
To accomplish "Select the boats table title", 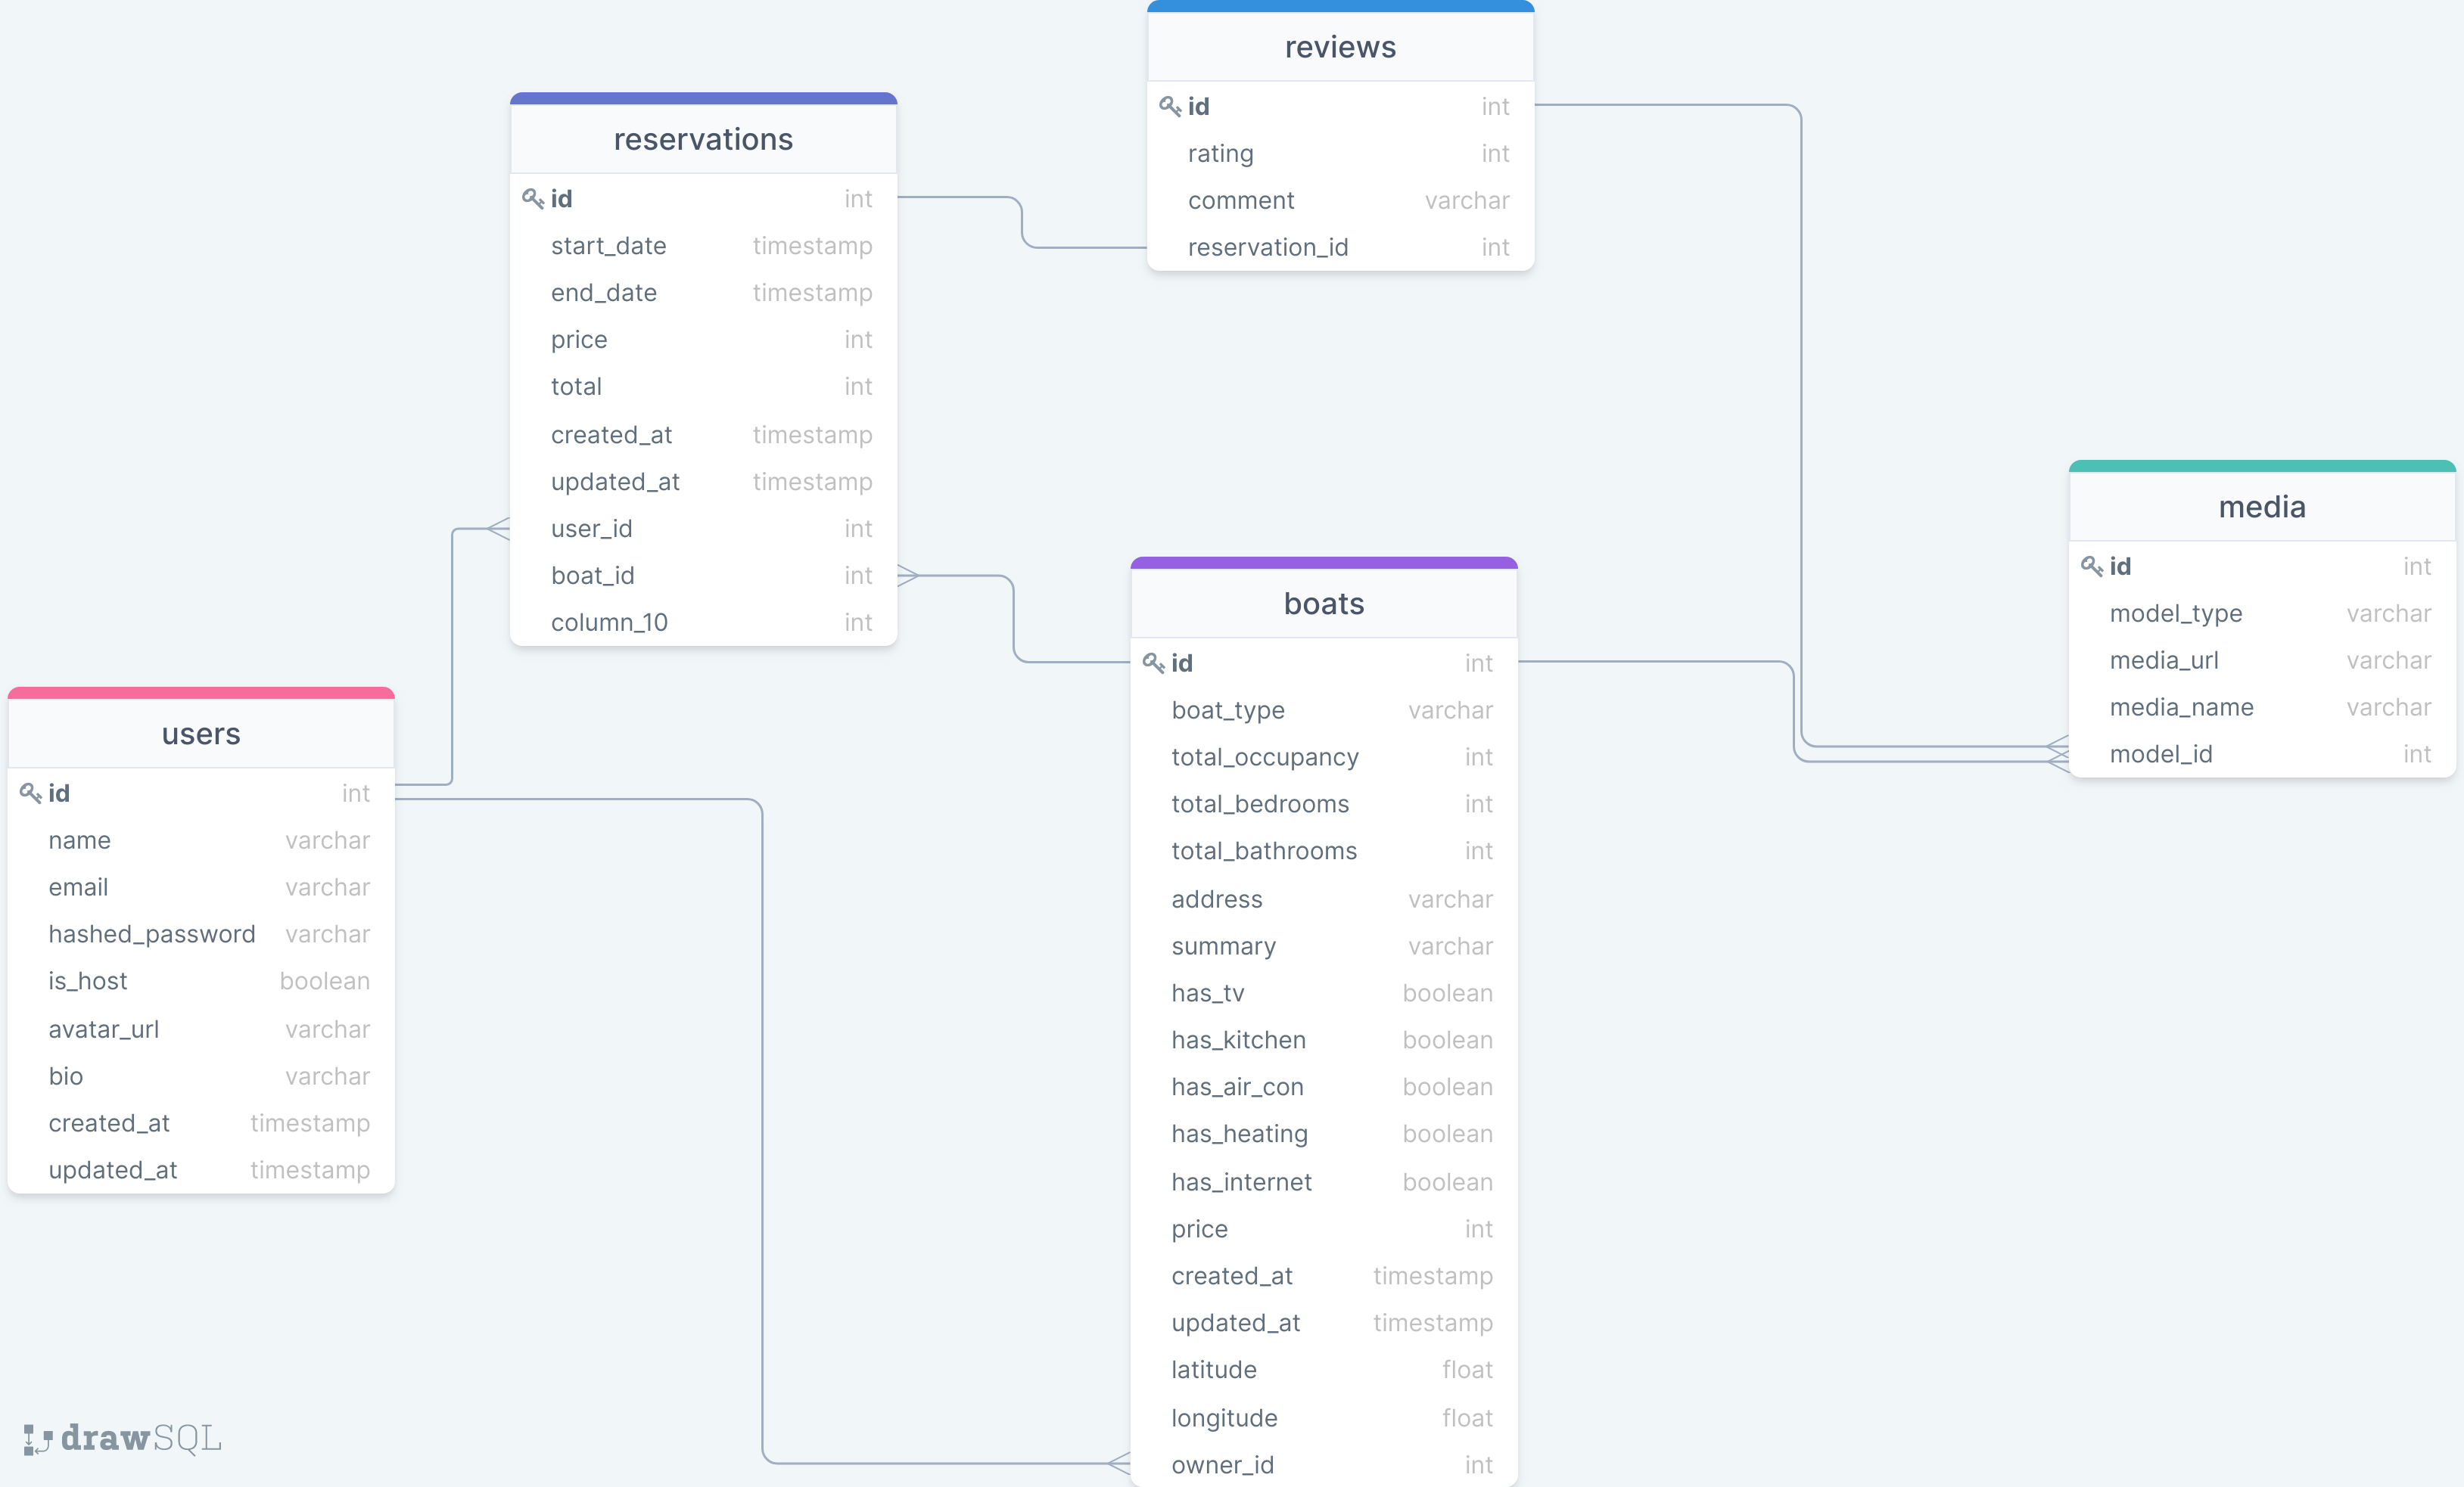I will coord(1323,604).
